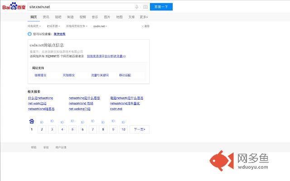Image resolution: width=290 pixels, height=181 pixels.
Task: Click the csdn.net的站点信息 heading
Action: click(x=47, y=45)
